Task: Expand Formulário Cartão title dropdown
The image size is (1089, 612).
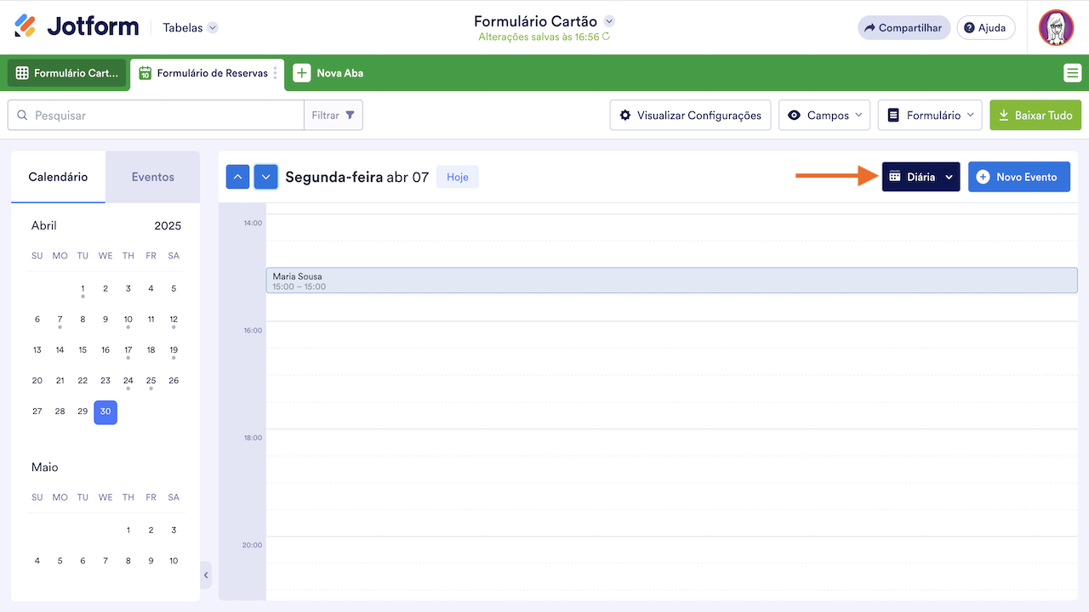Action: [609, 21]
